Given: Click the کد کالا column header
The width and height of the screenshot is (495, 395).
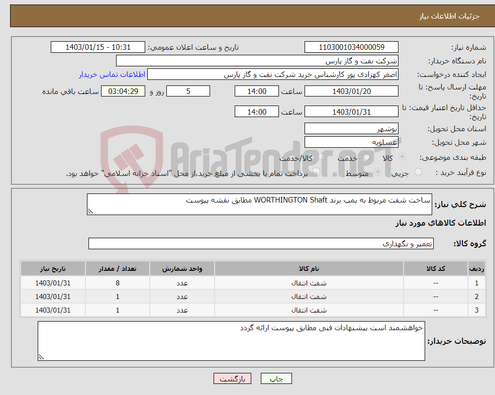Looking at the screenshot, I should pos(436,268).
